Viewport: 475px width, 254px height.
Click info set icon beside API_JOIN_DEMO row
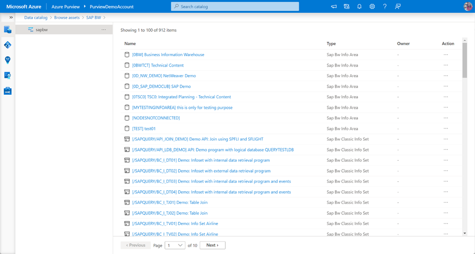pos(127,139)
